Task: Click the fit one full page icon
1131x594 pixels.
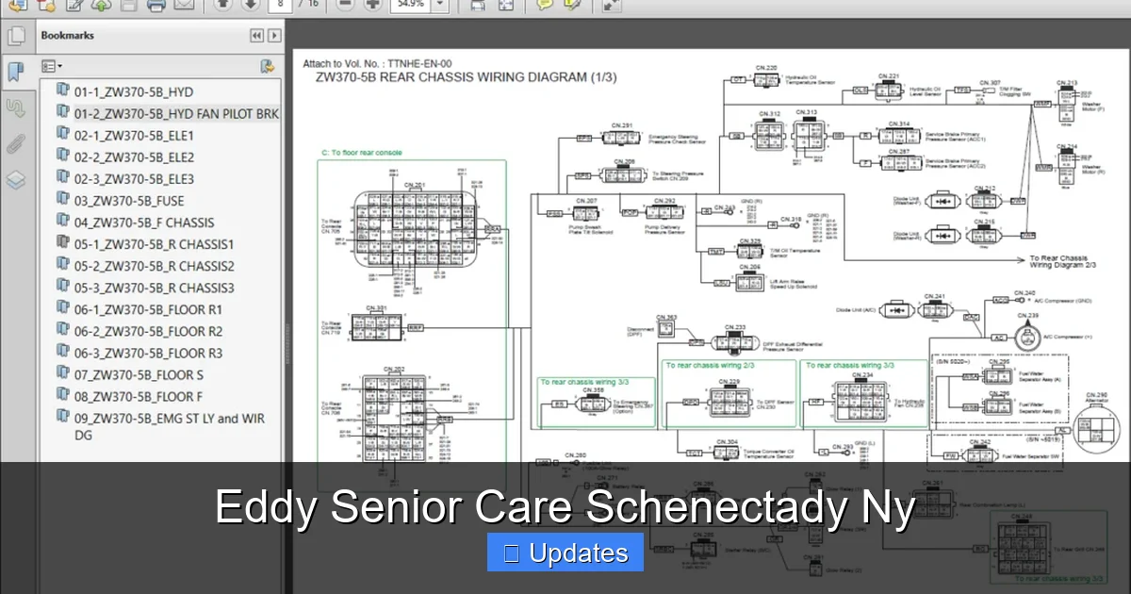Action: (506, 6)
